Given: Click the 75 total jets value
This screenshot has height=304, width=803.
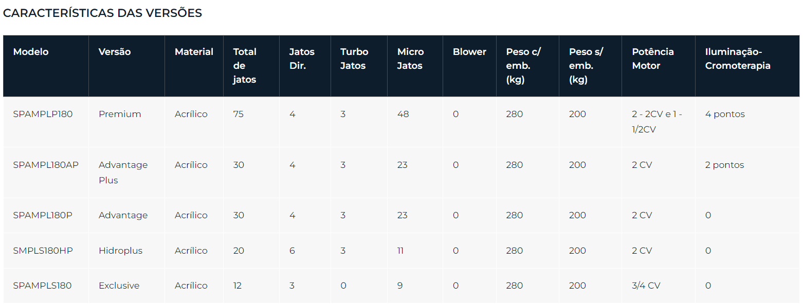Looking at the screenshot, I should (239, 114).
